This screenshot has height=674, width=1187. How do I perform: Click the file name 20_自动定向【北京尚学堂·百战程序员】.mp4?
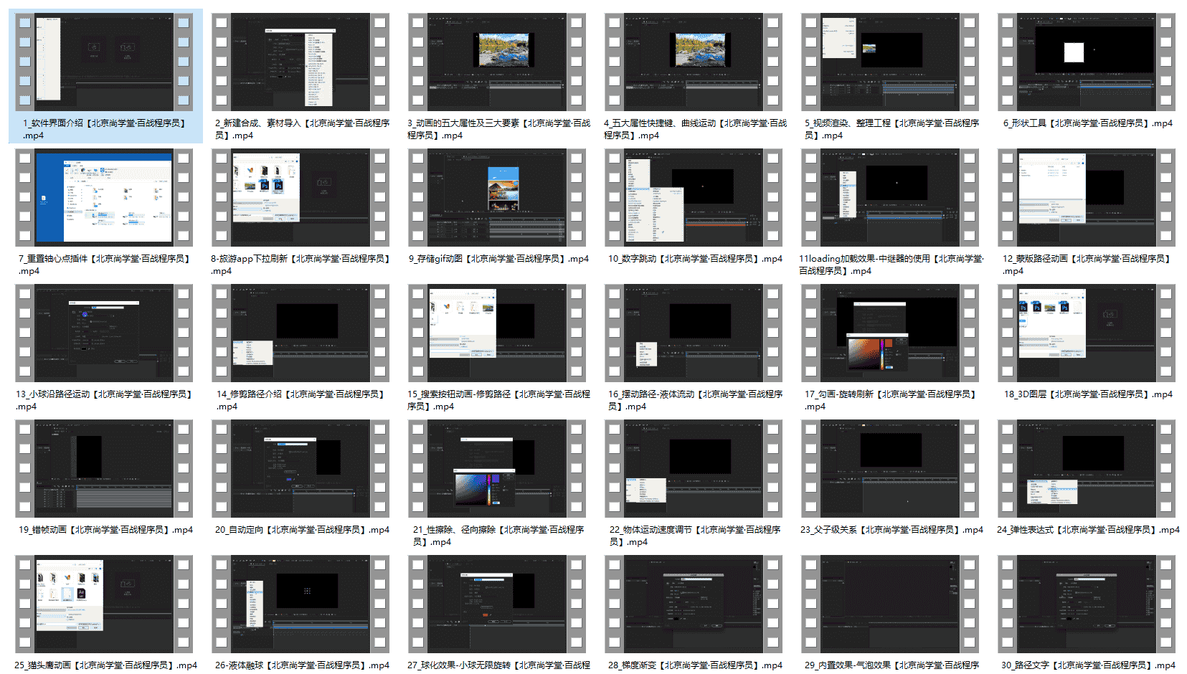[302, 530]
